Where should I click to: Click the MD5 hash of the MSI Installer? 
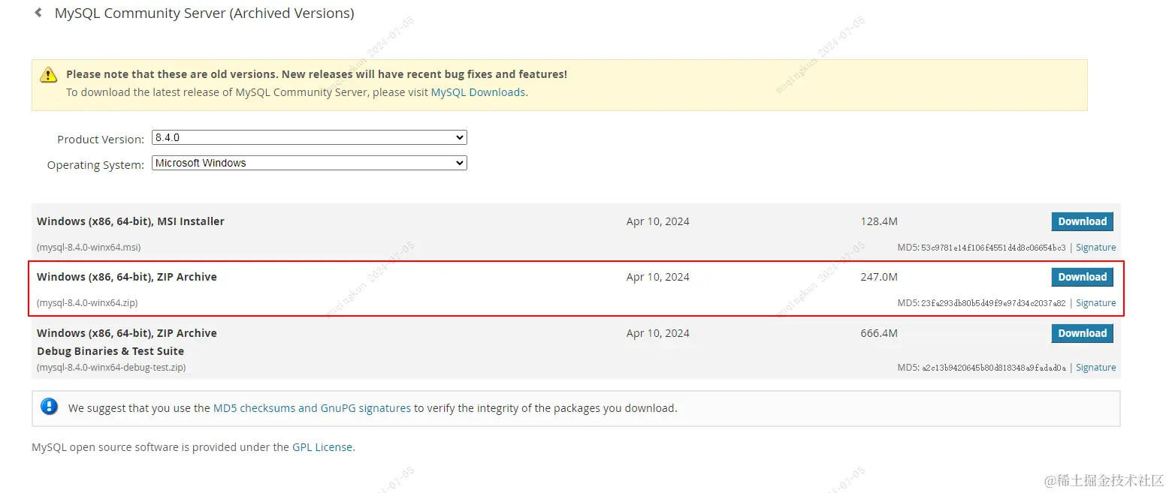(993, 248)
